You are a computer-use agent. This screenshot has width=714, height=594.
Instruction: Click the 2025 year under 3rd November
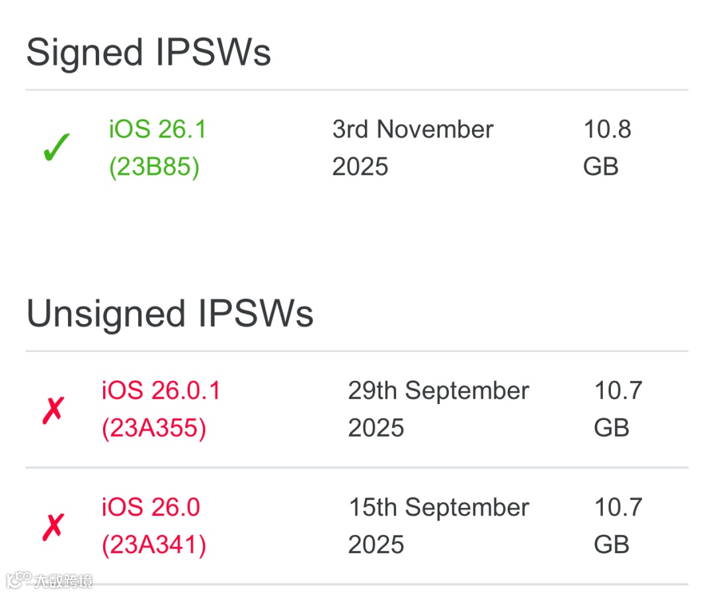coord(360,167)
